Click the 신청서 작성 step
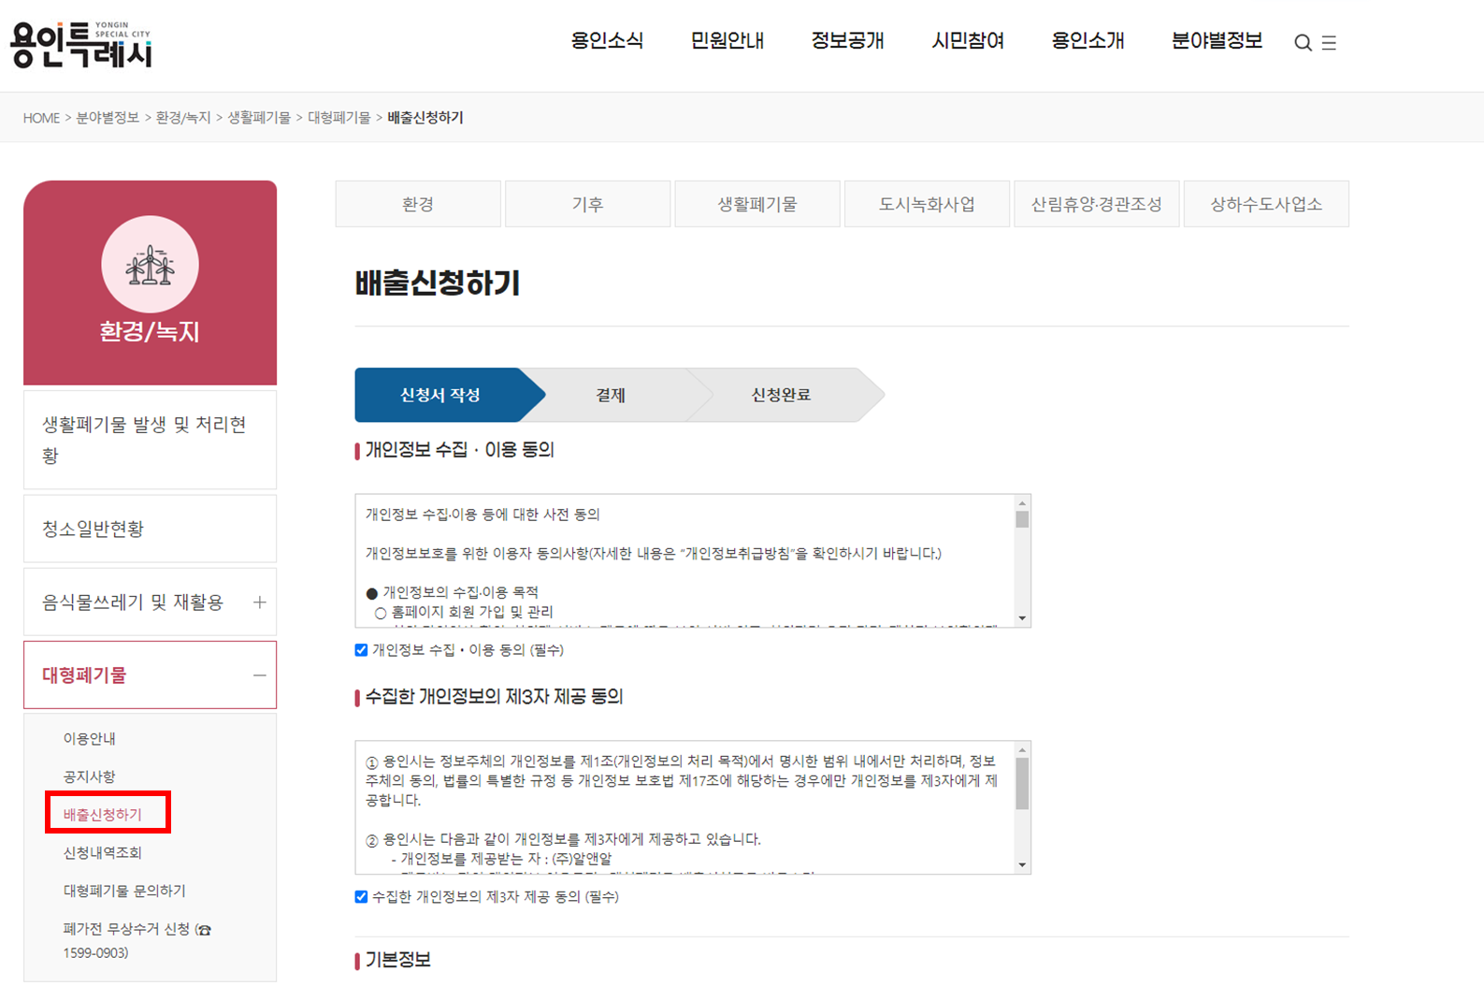 pyautogui.click(x=440, y=395)
